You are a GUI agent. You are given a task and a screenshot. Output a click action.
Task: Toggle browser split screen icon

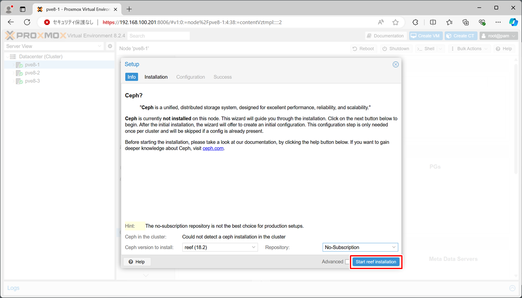(433, 22)
